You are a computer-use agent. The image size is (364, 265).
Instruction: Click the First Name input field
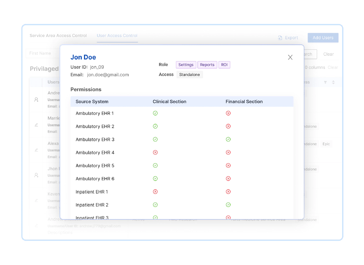click(x=43, y=53)
